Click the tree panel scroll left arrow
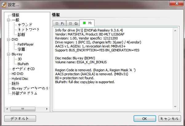The image size is (185, 126). pyautogui.click(x=7, y=109)
